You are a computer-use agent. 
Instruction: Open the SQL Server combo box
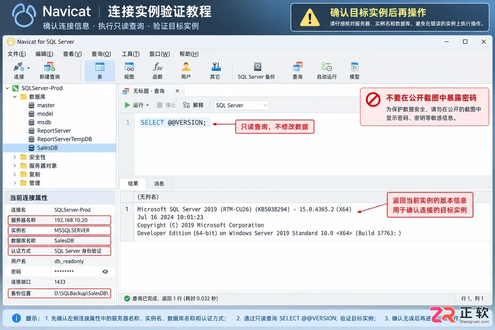point(241,105)
